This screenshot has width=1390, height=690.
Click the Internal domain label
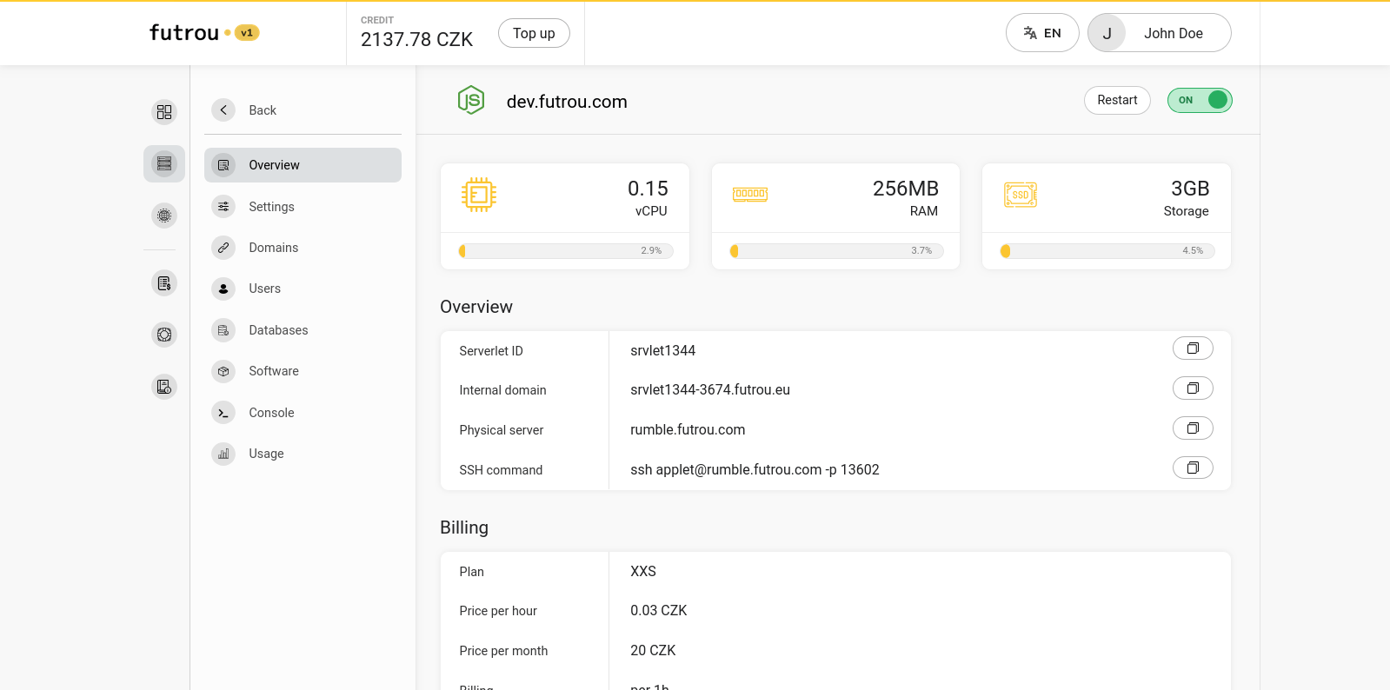pyautogui.click(x=502, y=390)
